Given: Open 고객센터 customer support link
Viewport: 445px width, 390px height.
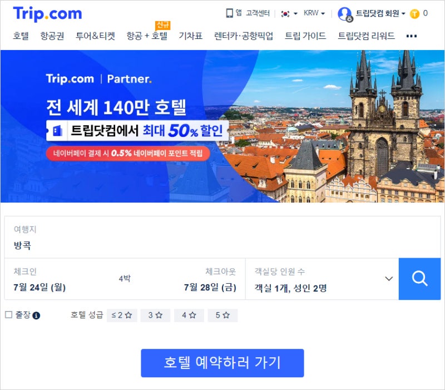Looking at the screenshot, I should pos(258,13).
